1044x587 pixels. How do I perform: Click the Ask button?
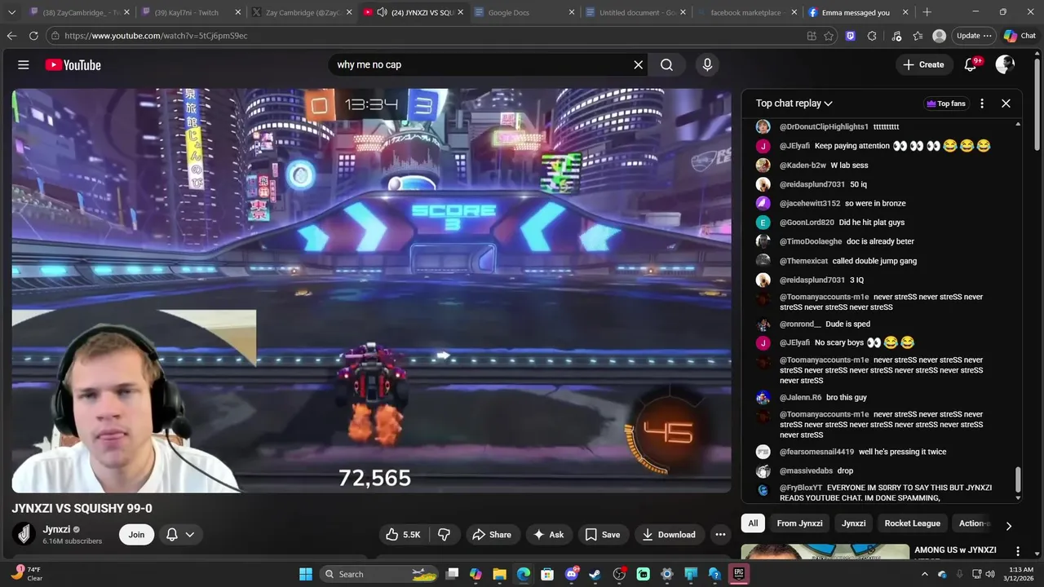(549, 535)
